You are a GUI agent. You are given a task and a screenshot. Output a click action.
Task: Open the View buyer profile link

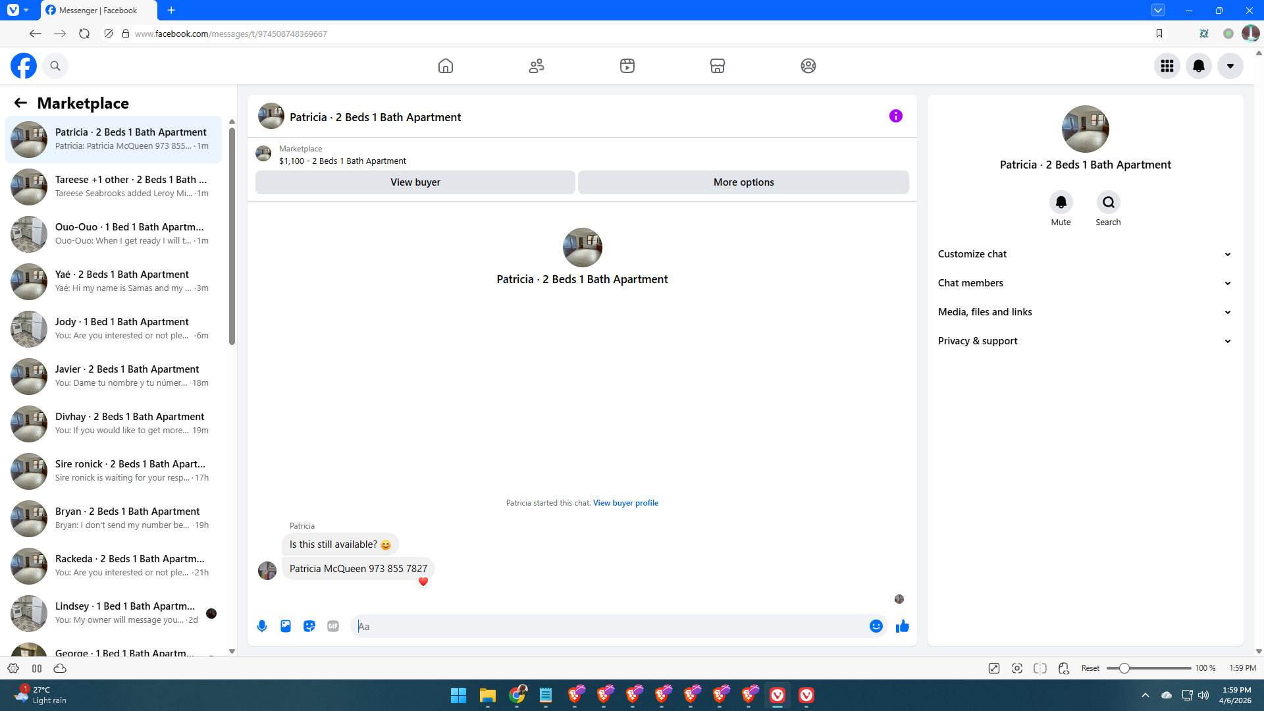[x=625, y=503]
